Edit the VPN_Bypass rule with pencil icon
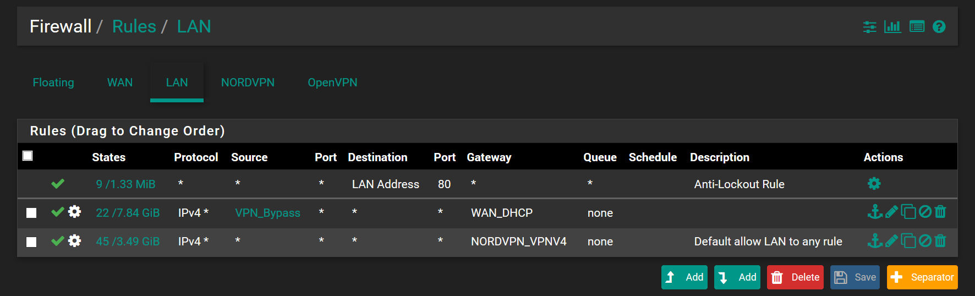This screenshot has height=296, width=975. [x=891, y=212]
